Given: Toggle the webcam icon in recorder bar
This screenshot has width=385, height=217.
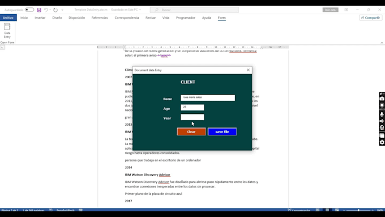Looking at the screenshot, I should [x=382, y=127].
